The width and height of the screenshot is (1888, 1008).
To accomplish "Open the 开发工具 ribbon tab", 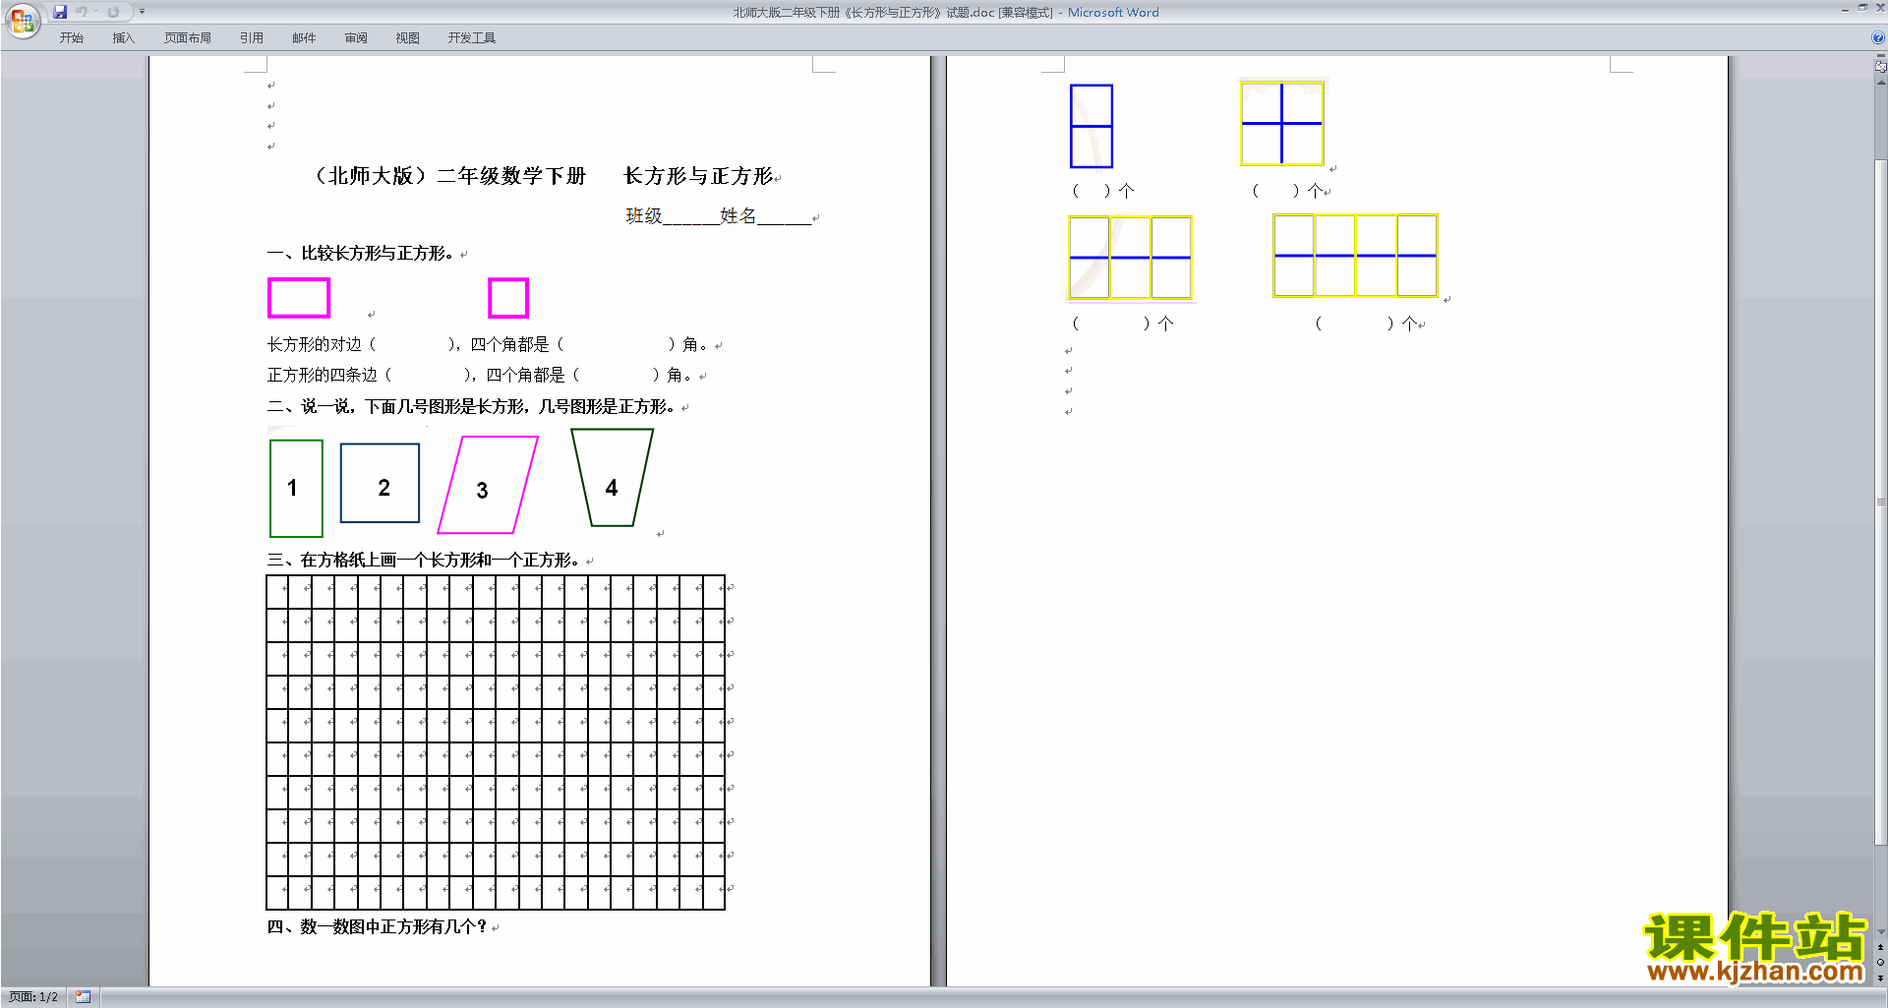I will (472, 38).
